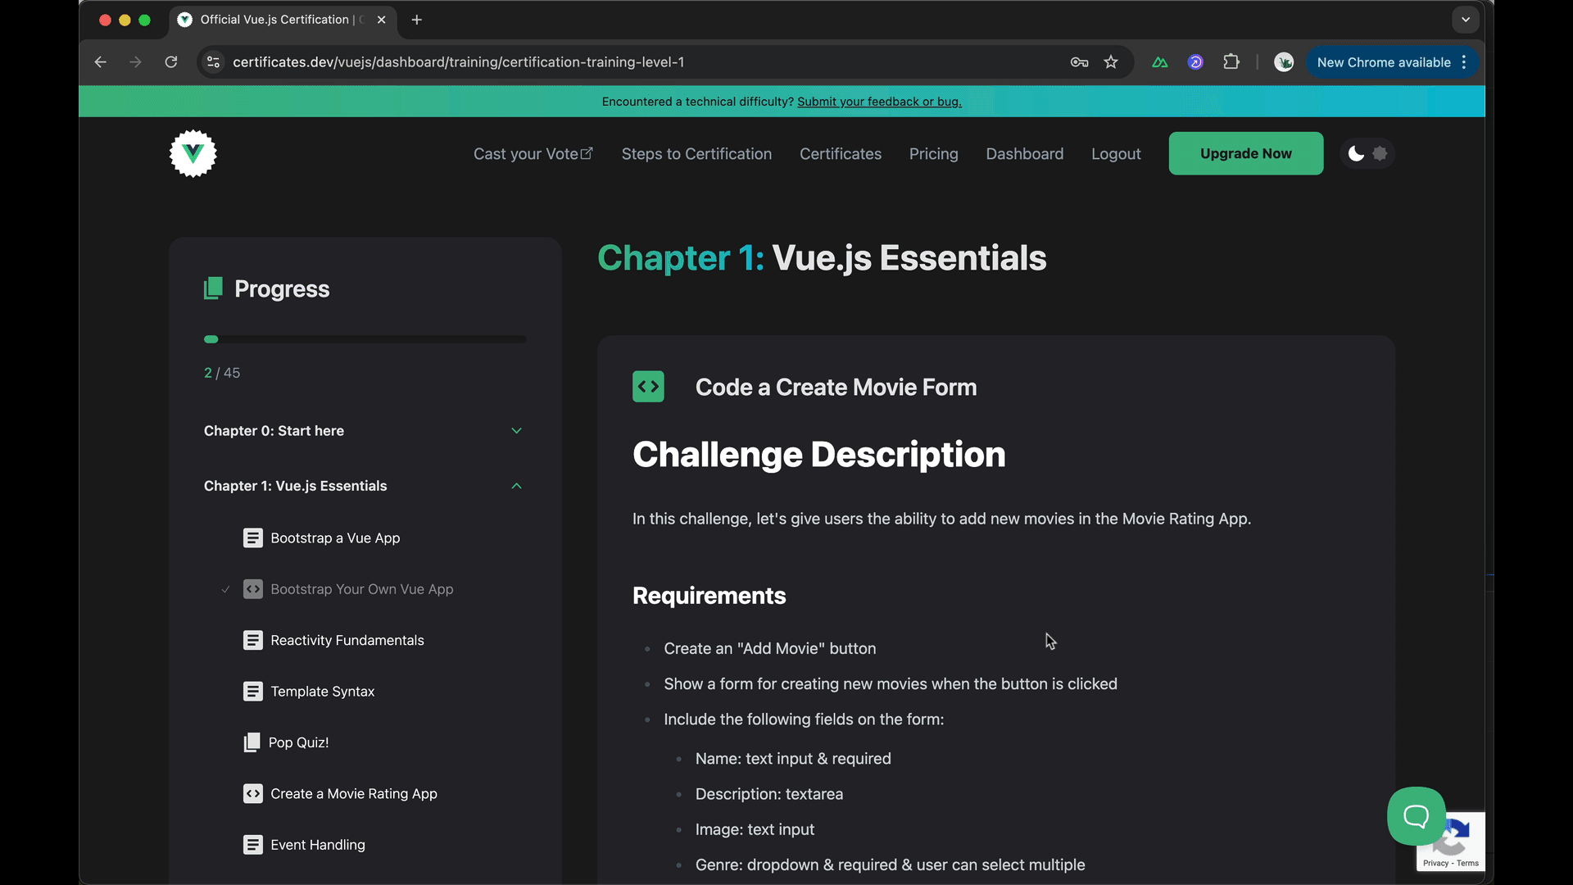Navigate to Dashboard
The height and width of the screenshot is (885, 1573).
pyautogui.click(x=1025, y=154)
